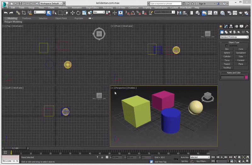Click the Key Filters... button
Screen dimensions: 252x165
coord(202,161)
